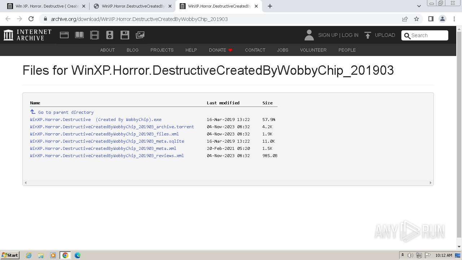Download the WinXP.Horror.Destructive .exe file
462x260 pixels.
pos(96,120)
